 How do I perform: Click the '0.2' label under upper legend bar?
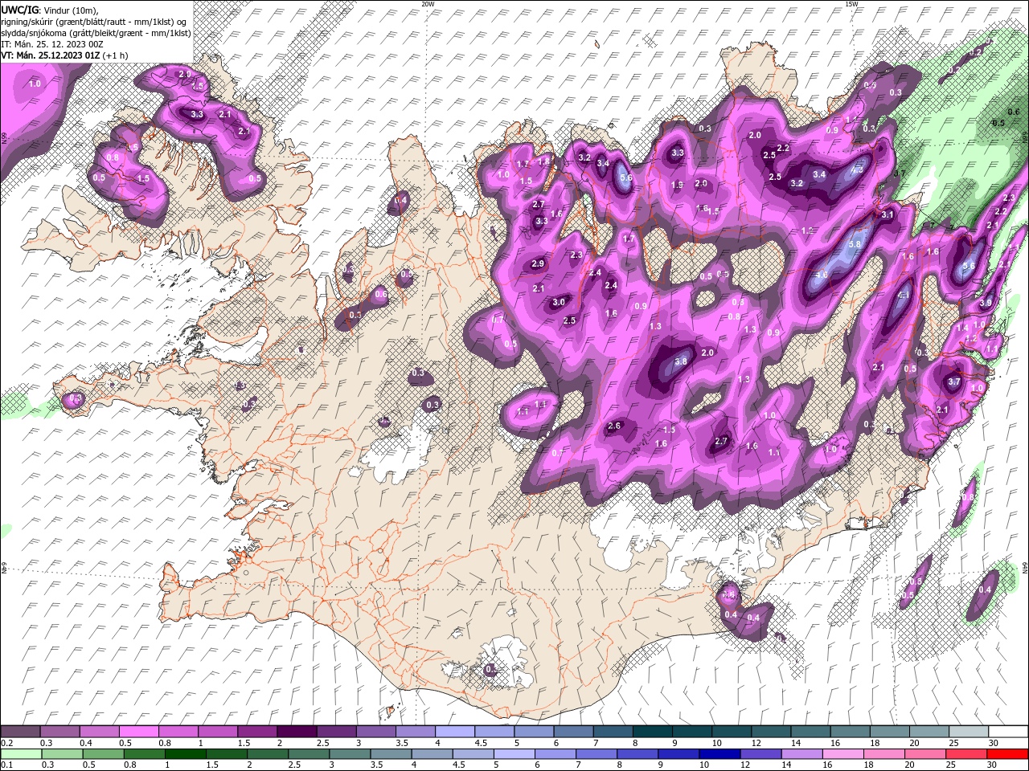(x=6, y=743)
